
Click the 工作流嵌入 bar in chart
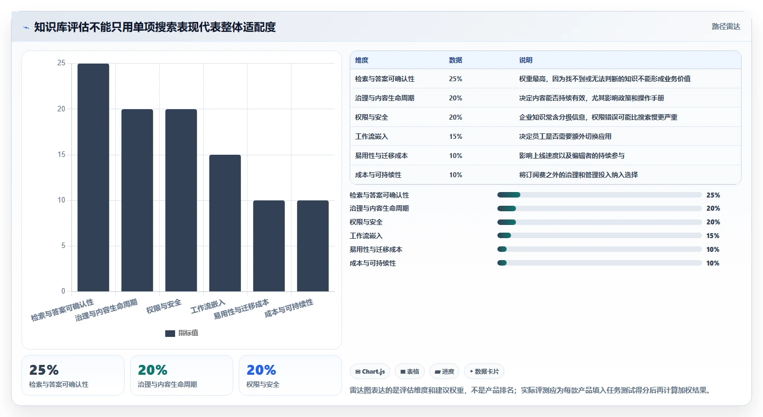point(225,223)
